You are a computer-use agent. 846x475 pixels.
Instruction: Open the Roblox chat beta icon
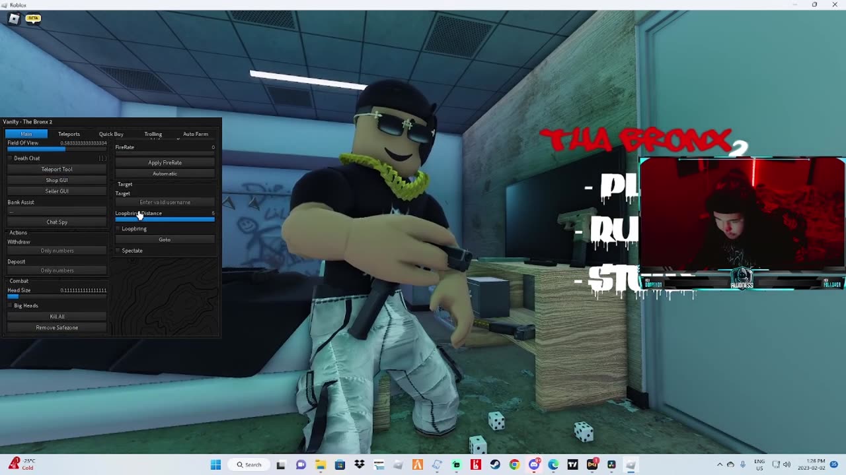click(33, 18)
